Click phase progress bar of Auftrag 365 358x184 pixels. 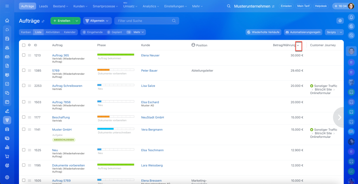click(116, 55)
